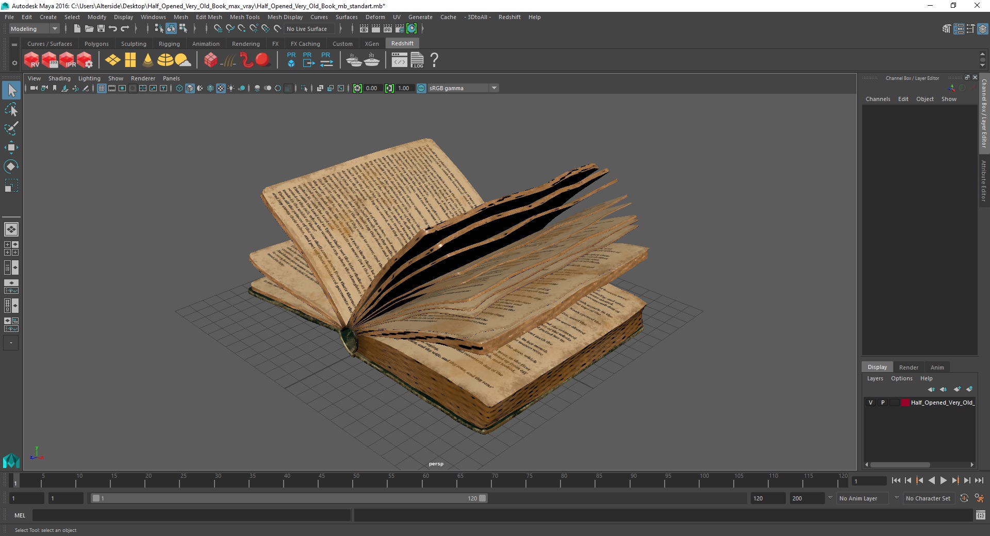Toggle use all lights in viewport
990x536 pixels.
click(x=231, y=88)
